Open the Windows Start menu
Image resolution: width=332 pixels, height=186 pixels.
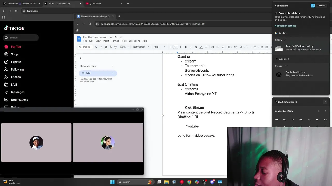pos(112,182)
